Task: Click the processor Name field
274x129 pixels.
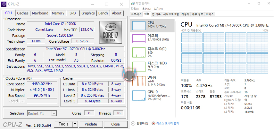Action: 61,24
